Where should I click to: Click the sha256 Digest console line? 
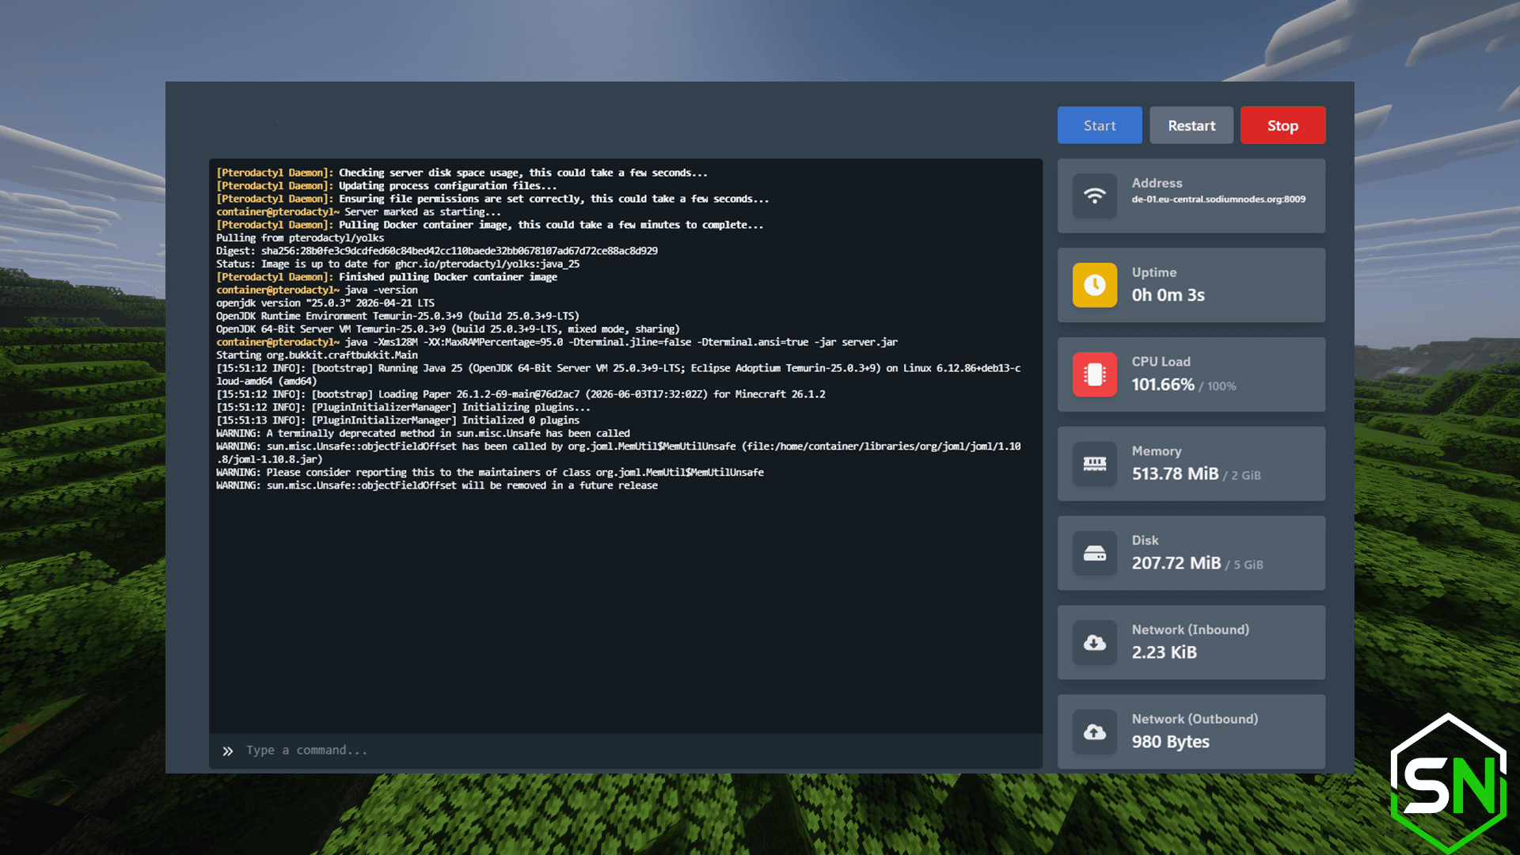click(437, 251)
